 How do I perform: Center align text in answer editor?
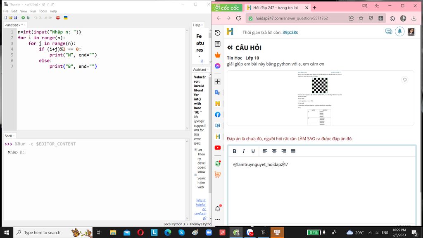point(274,151)
